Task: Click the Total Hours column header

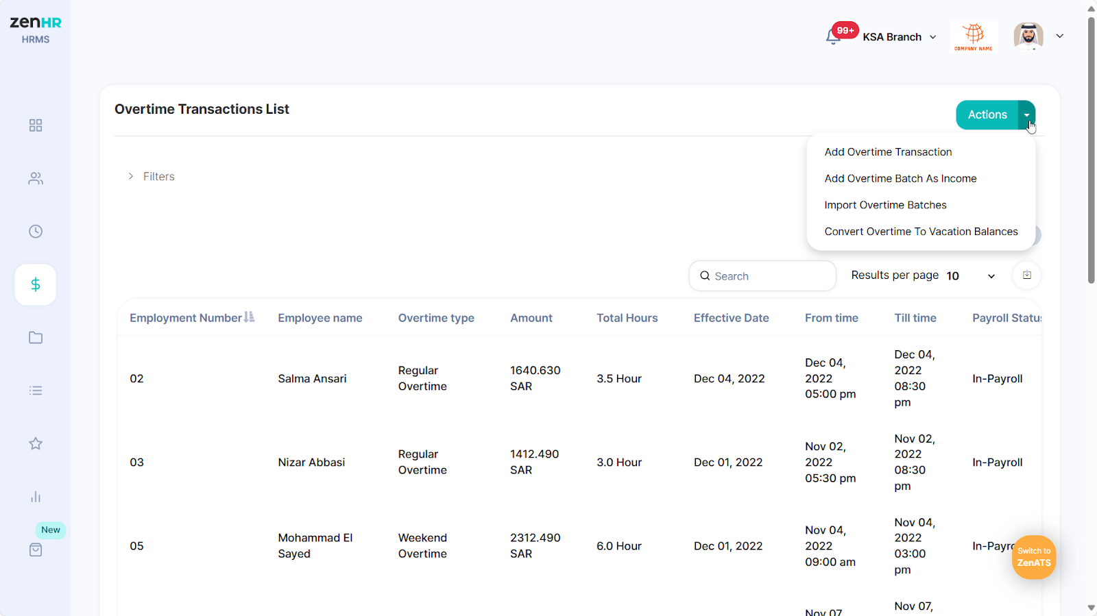Action: click(x=627, y=318)
